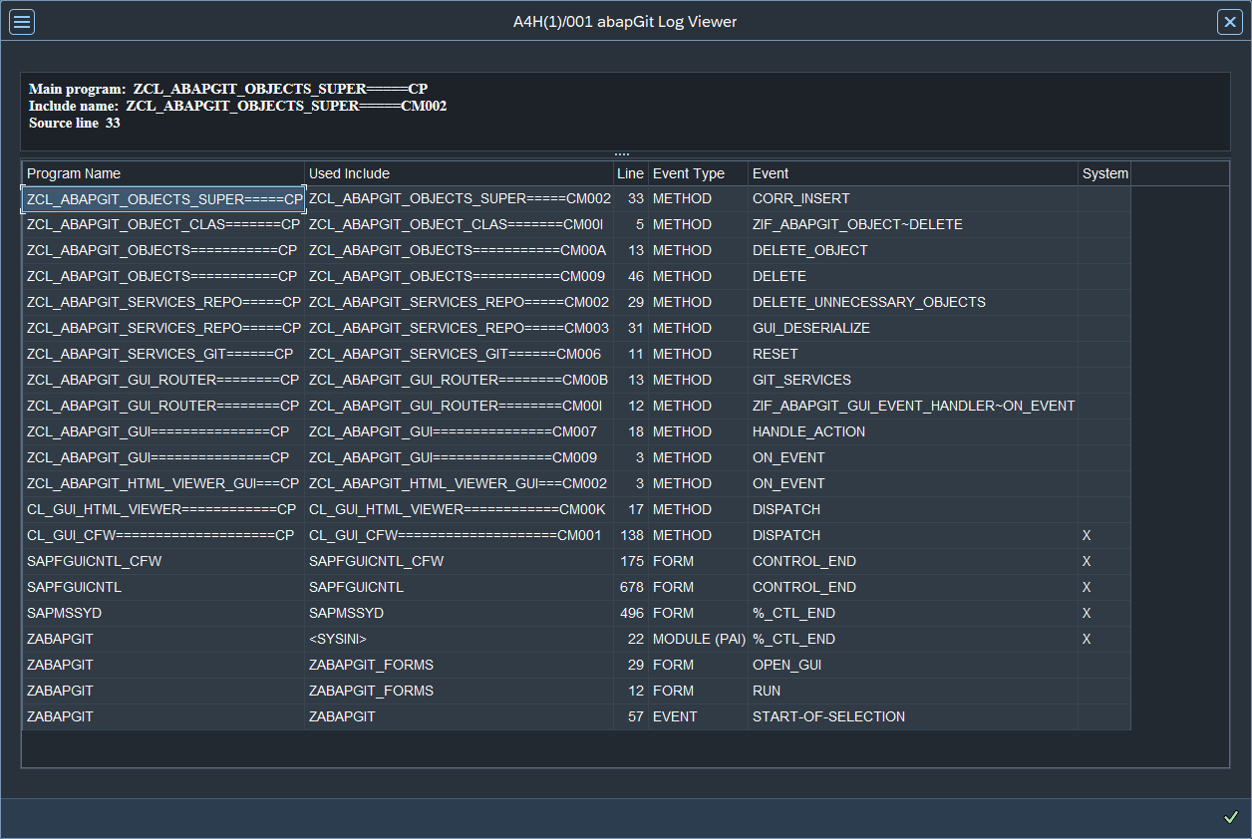
Task: Select program CL_GUI_CFW====================CP
Action: coord(163,535)
